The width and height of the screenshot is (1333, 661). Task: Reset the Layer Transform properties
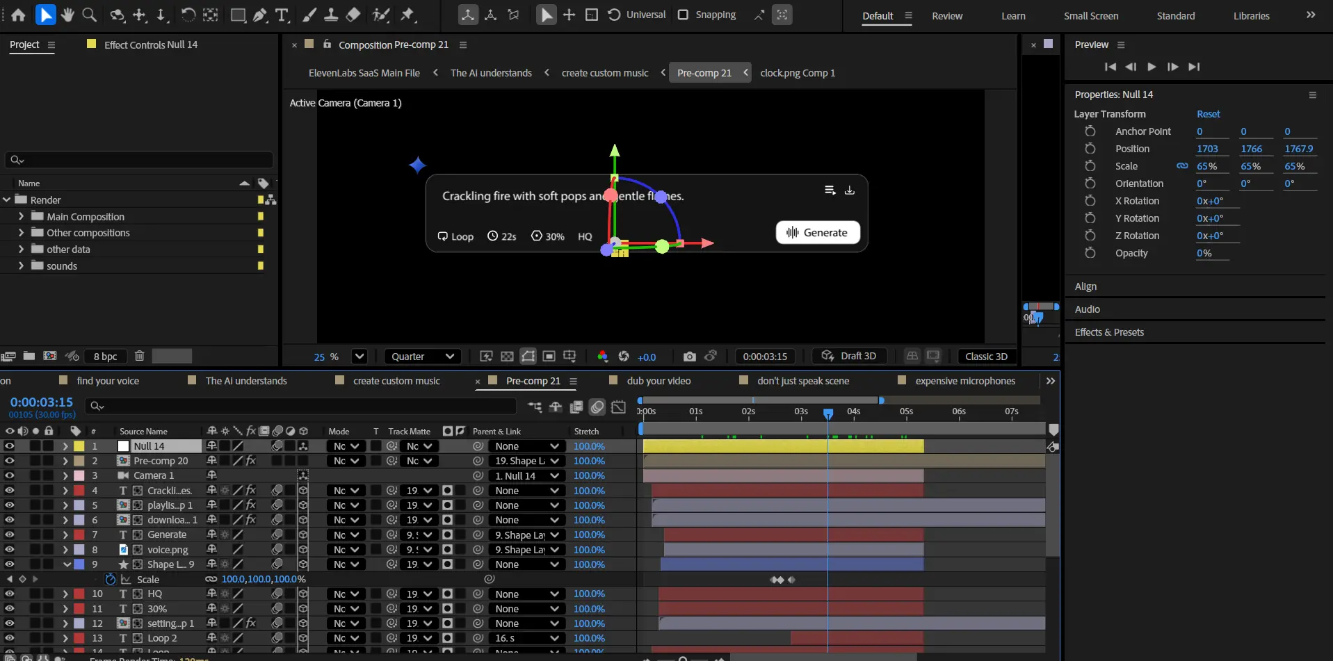(x=1208, y=114)
